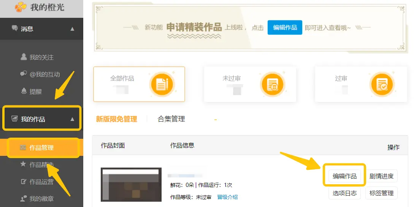Open 我的关注 in sidebar
414x207 pixels.
point(41,57)
